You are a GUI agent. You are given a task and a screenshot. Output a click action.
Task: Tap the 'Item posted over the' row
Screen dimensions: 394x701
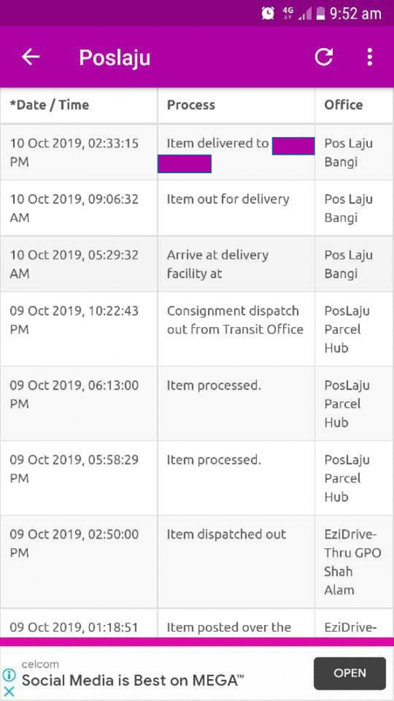coord(197,623)
